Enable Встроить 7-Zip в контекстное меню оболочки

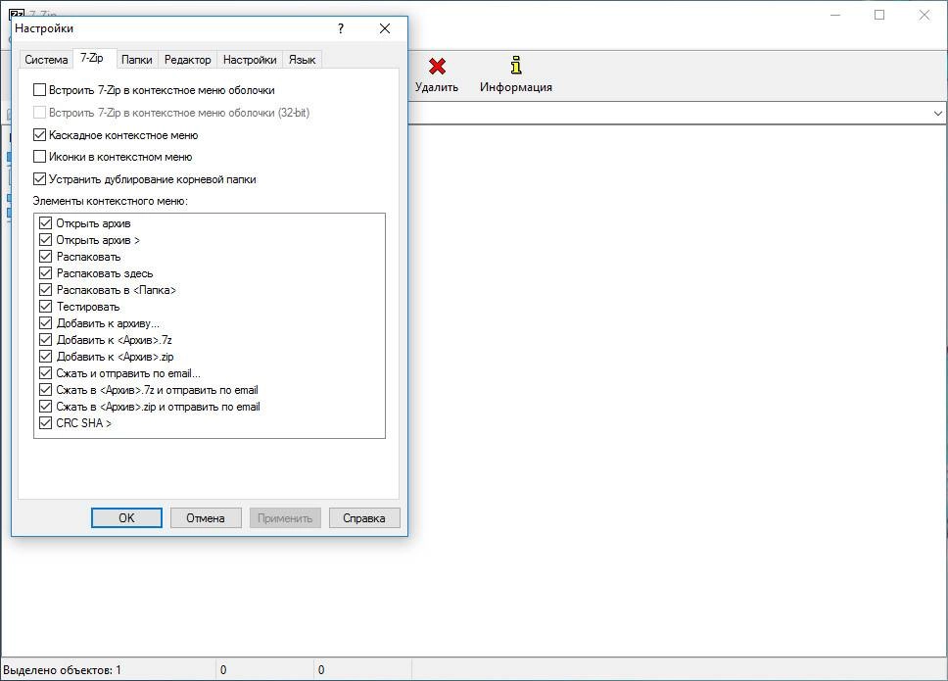click(39, 90)
